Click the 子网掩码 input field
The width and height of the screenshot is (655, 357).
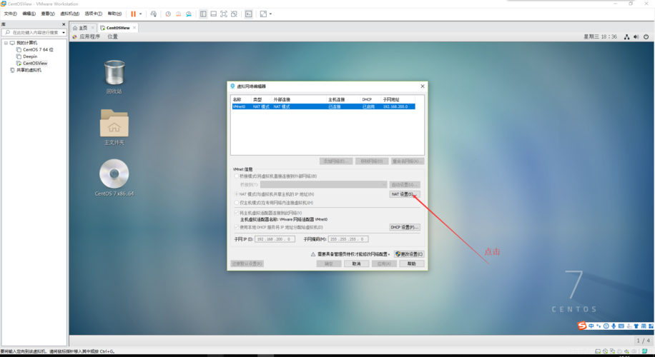[348, 239]
